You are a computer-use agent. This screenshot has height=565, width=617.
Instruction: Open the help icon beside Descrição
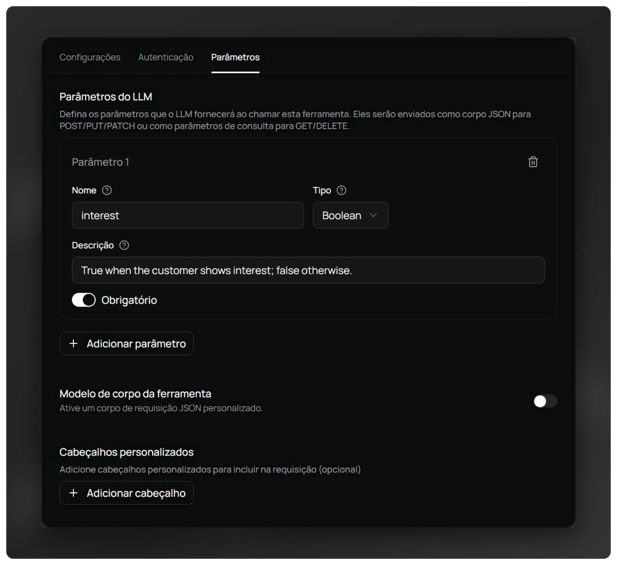pos(124,245)
